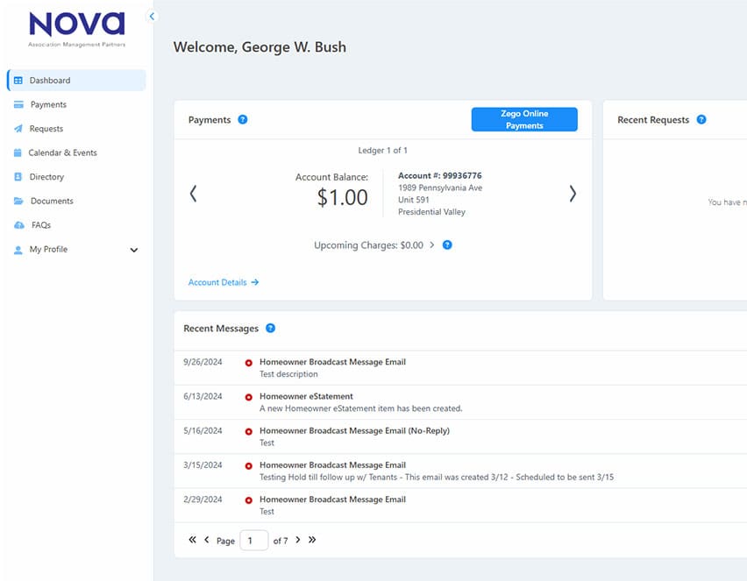
Task: Collapse the sidebar with the arrow toggle
Action: point(152,17)
